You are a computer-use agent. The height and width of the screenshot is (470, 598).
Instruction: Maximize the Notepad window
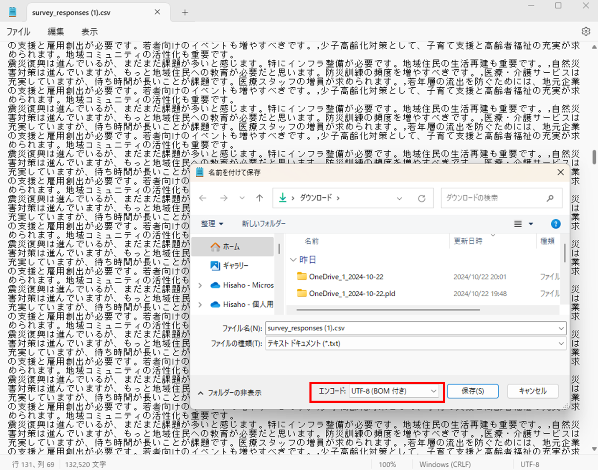558,6
